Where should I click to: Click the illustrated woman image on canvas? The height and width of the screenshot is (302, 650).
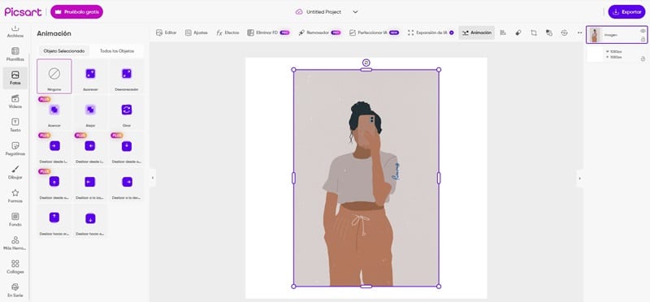pyautogui.click(x=366, y=178)
